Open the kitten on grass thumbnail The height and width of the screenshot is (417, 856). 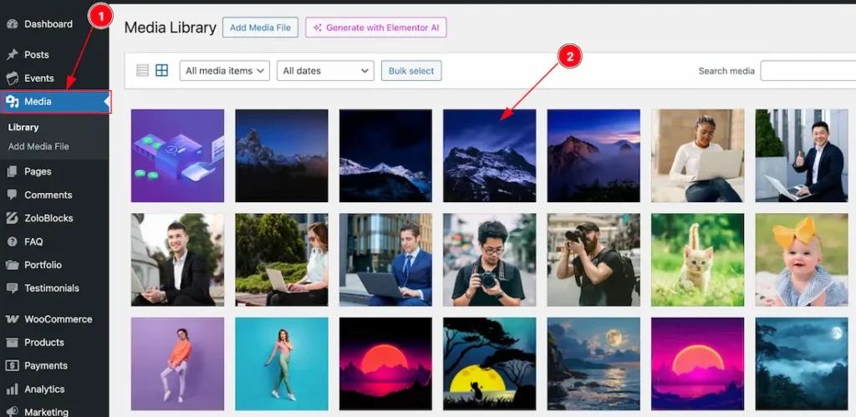(698, 260)
